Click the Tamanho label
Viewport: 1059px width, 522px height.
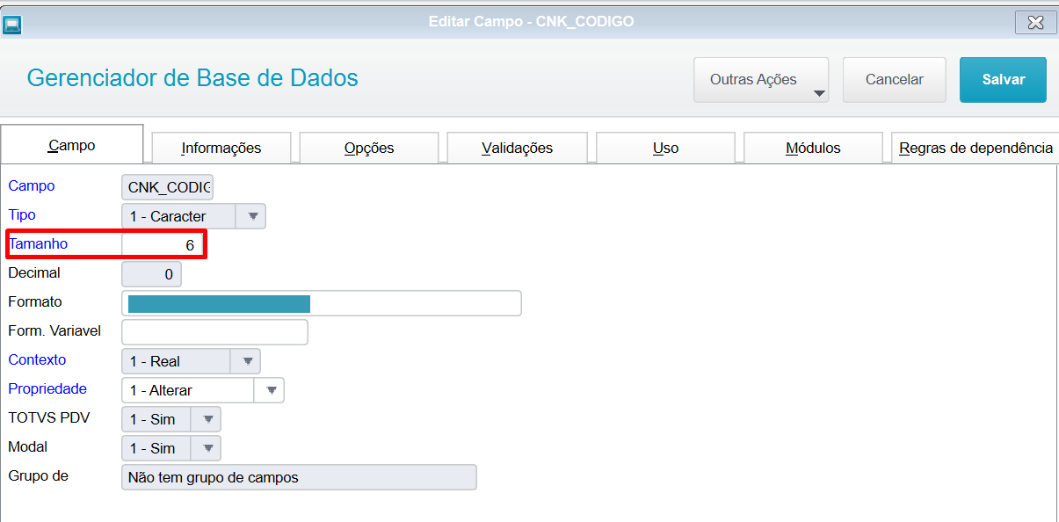[x=38, y=243]
